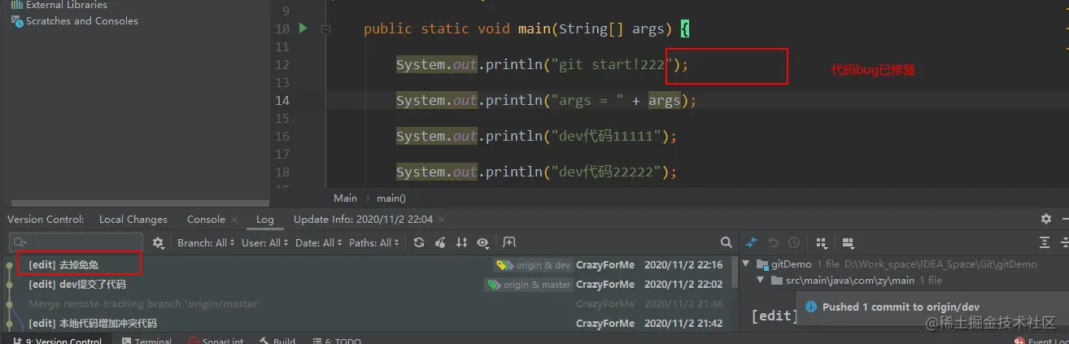Viewport: 1069px width, 344px height.
Task: Open 6: TODO tool window
Action: [x=336, y=341]
